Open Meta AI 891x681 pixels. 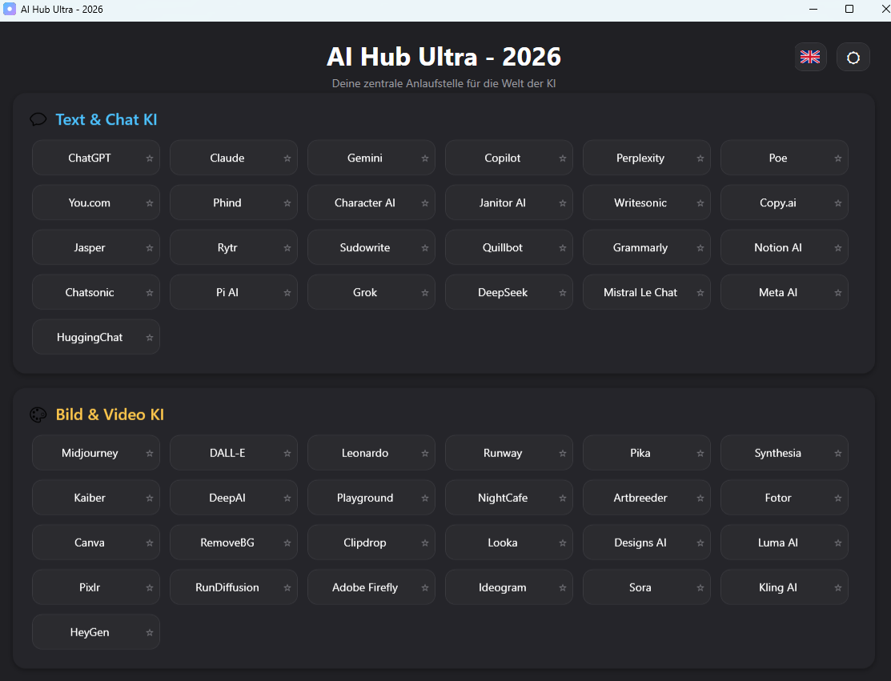785,293
